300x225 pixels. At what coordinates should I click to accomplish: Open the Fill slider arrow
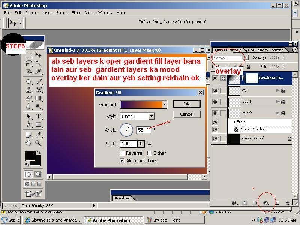(x=283, y=66)
